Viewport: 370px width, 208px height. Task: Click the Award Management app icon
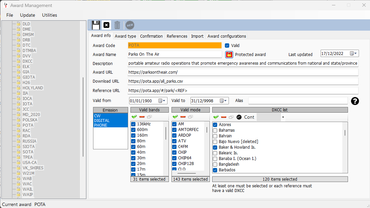tap(5, 5)
